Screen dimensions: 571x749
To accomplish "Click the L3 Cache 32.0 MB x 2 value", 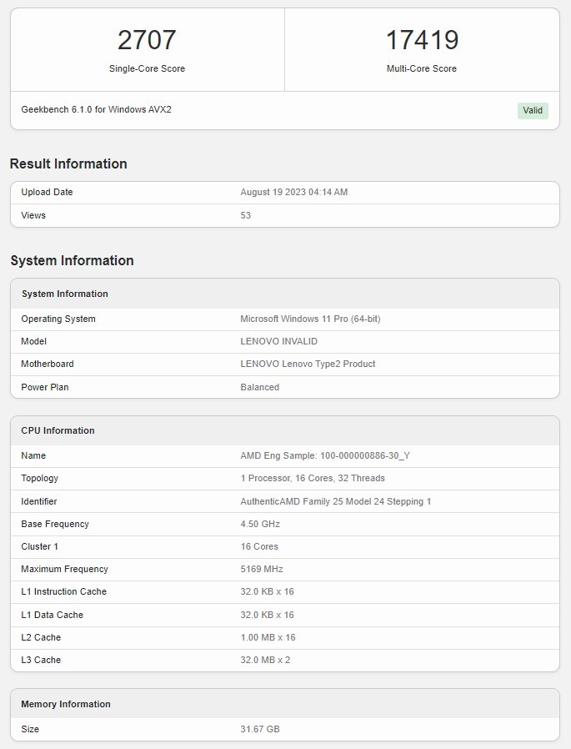I will [x=265, y=660].
